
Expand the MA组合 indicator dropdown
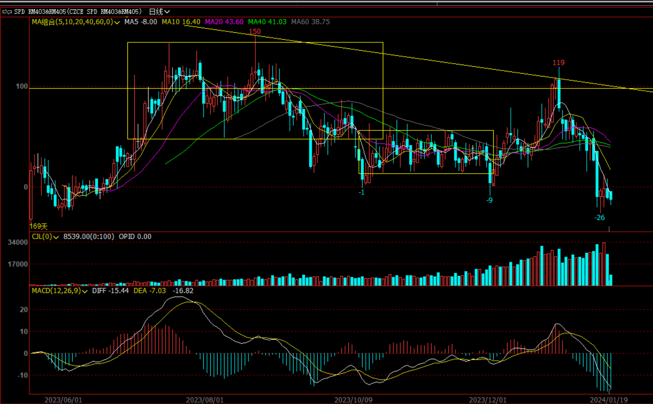[117, 22]
